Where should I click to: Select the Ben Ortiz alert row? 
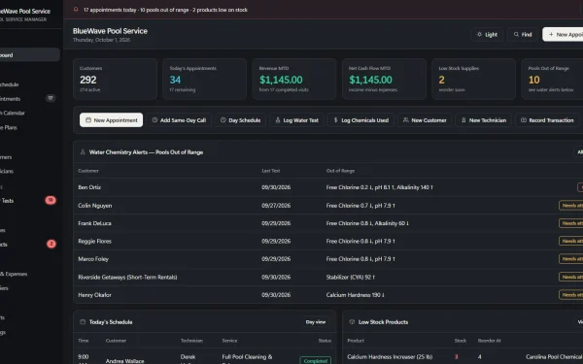tap(328, 187)
